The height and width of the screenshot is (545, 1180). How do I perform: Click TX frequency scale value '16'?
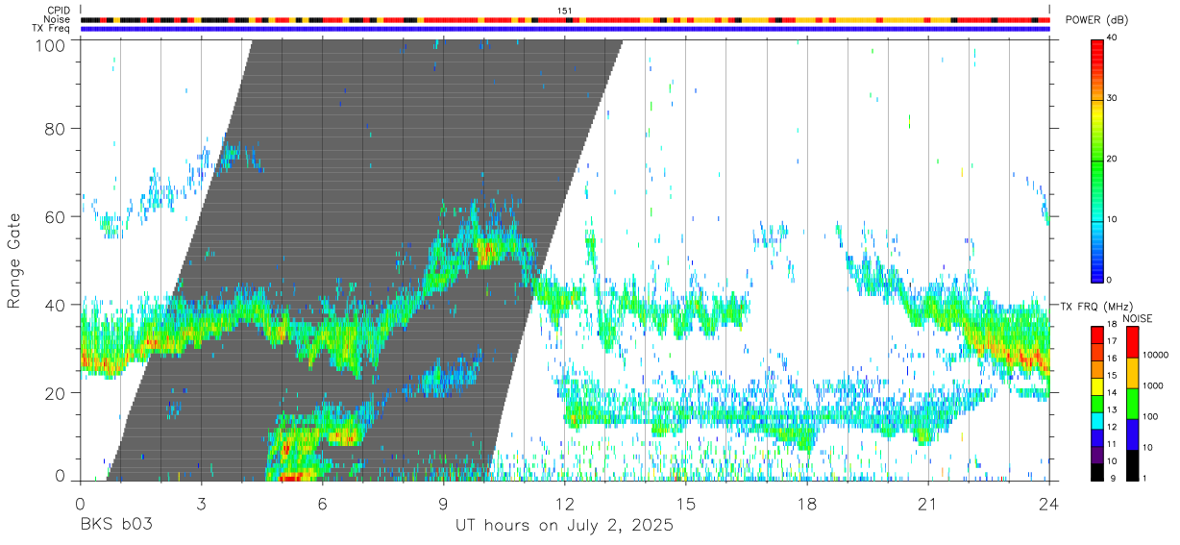pos(1112,359)
